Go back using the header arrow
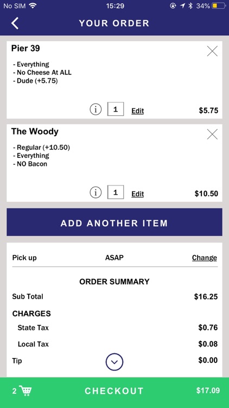Screen dimensions: 229x408 [x=15, y=23]
